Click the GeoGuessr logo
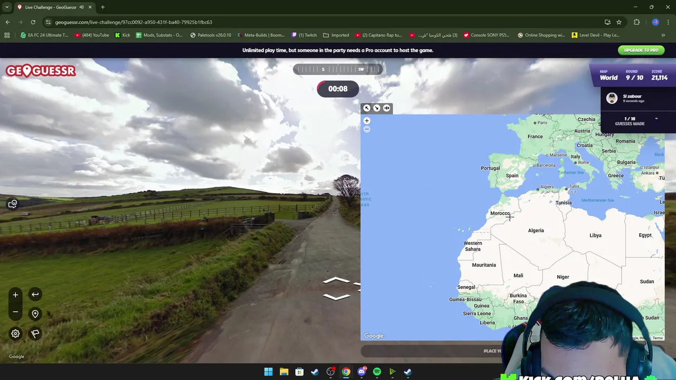676x380 pixels. [41, 71]
